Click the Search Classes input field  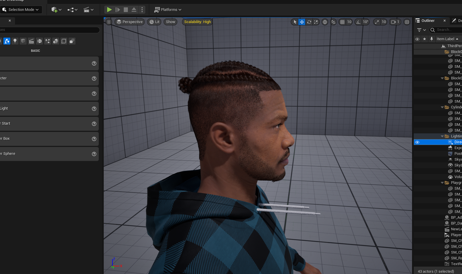coord(50,30)
